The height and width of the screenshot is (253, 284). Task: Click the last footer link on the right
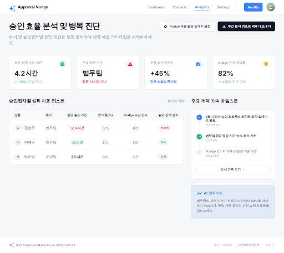pos(270,245)
